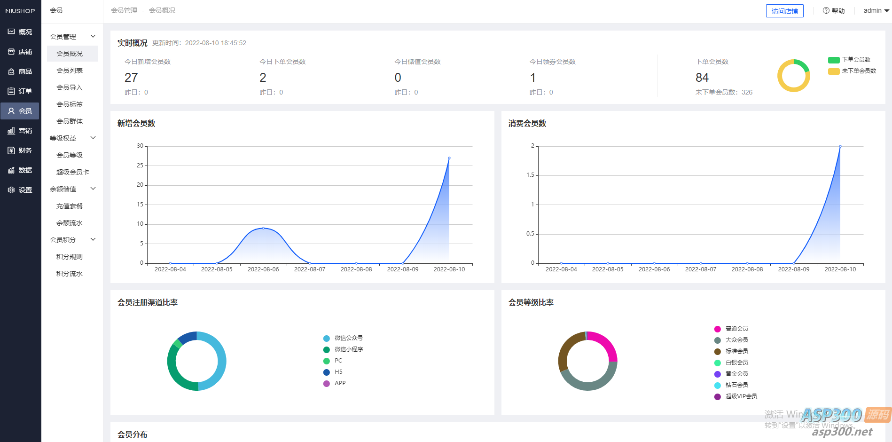Open the admin user dropdown
This screenshot has width=892, height=442.
click(x=876, y=10)
